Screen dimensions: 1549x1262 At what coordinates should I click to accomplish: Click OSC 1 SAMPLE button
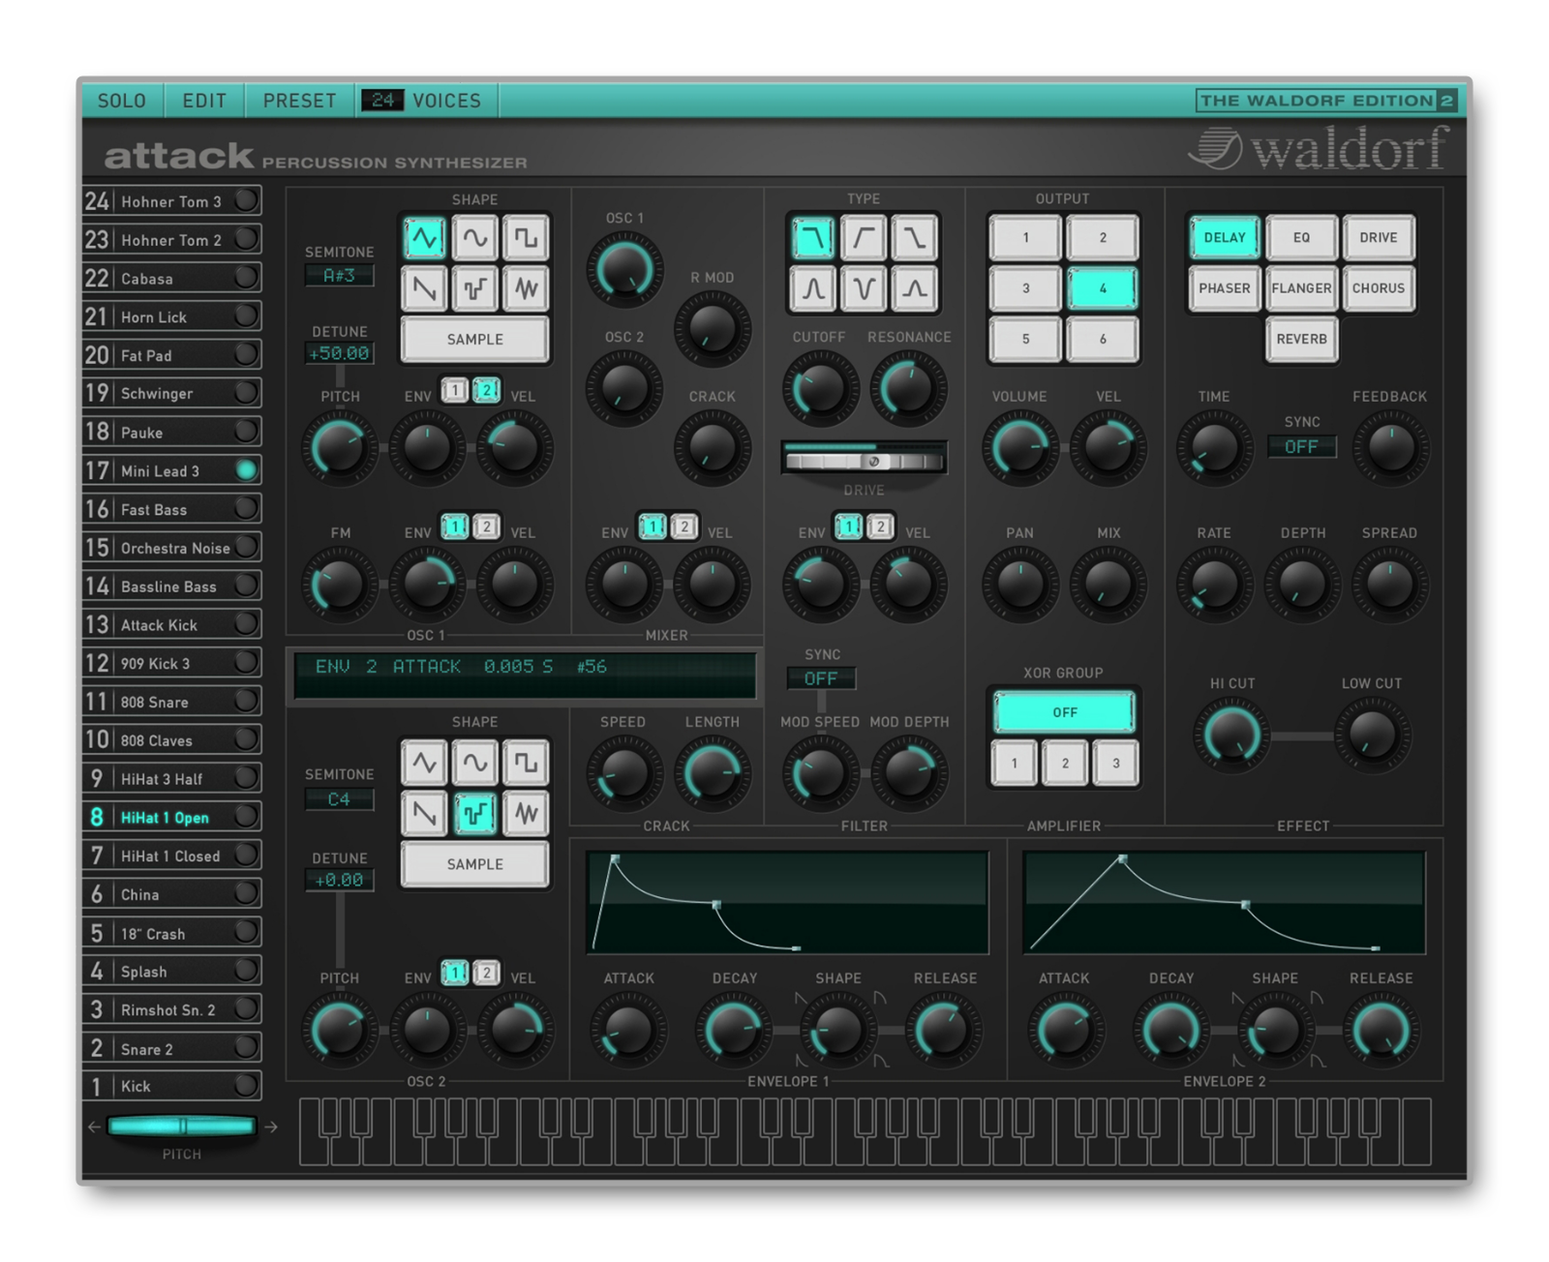point(474,340)
